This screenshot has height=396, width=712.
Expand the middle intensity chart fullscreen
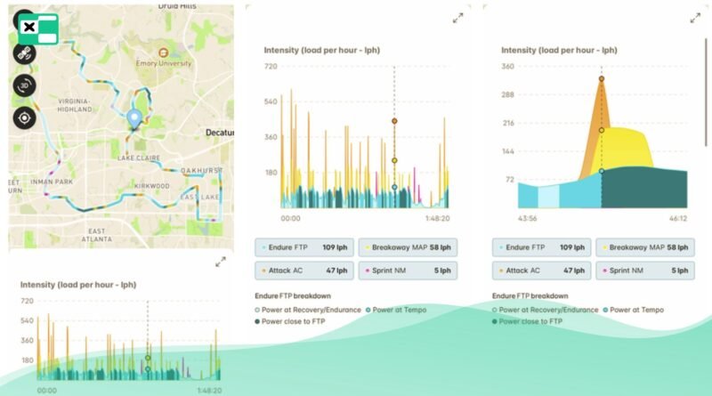(457, 18)
